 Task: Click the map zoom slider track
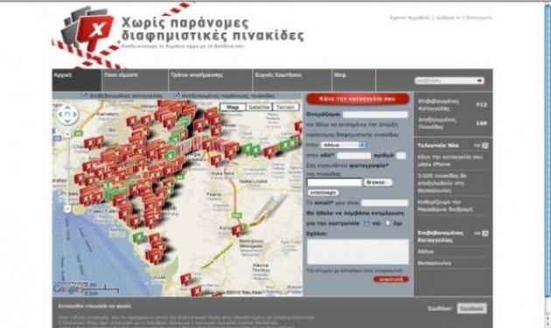pyautogui.click(x=67, y=171)
